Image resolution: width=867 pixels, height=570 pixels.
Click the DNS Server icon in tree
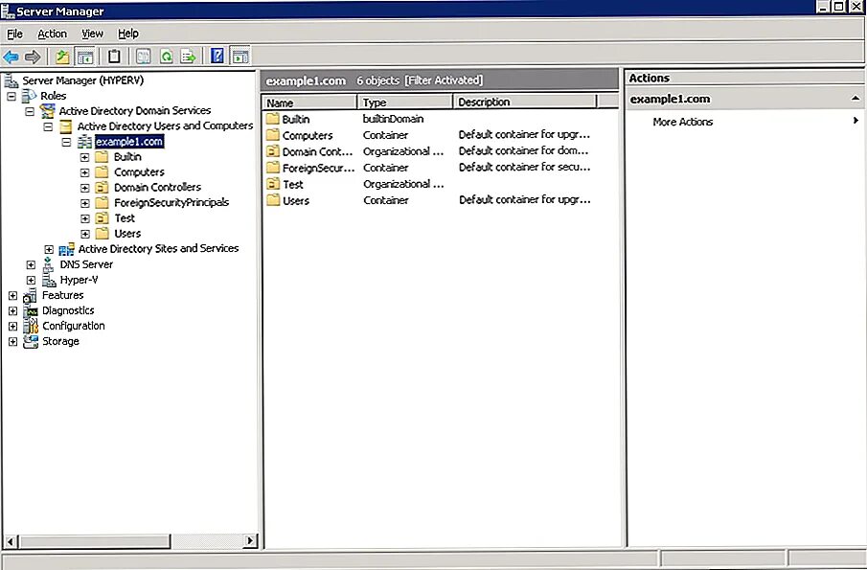[49, 264]
